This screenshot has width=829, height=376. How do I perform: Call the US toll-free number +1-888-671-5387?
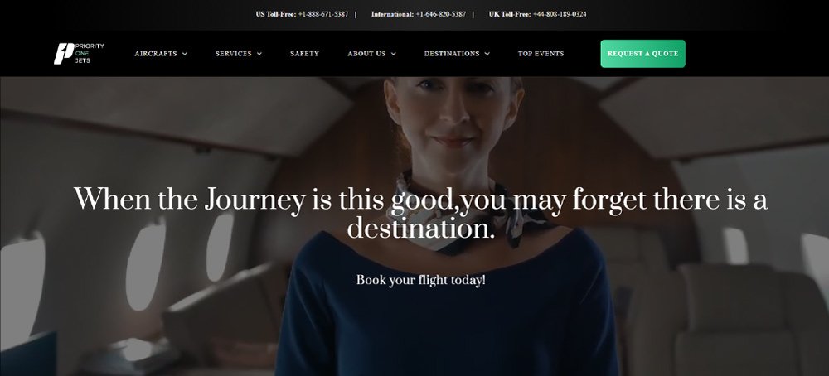point(323,14)
